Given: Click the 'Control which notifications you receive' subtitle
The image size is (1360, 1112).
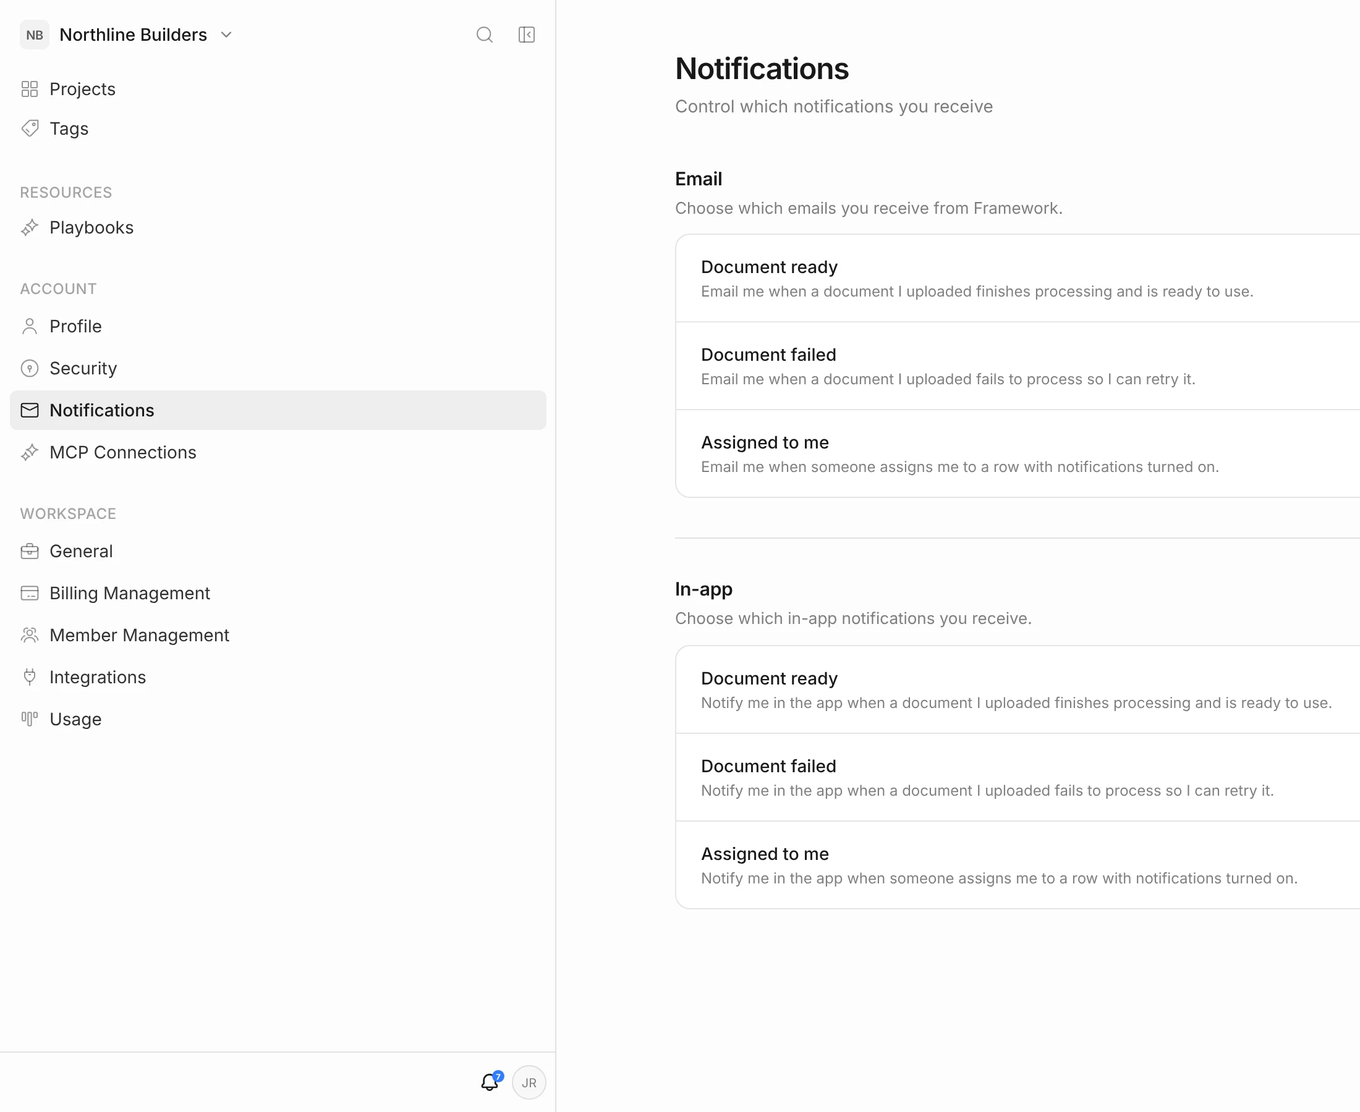Looking at the screenshot, I should [834, 106].
